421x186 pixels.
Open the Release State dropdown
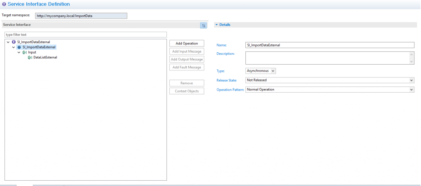(330, 80)
